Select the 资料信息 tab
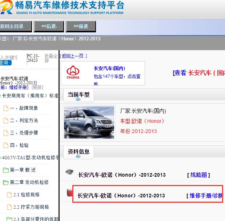This screenshot has width=225, height=221. 79,152
